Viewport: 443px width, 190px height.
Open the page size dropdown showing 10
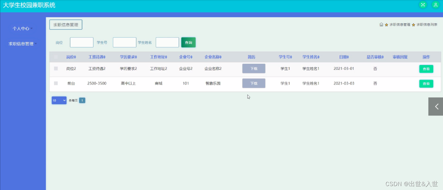59,100
